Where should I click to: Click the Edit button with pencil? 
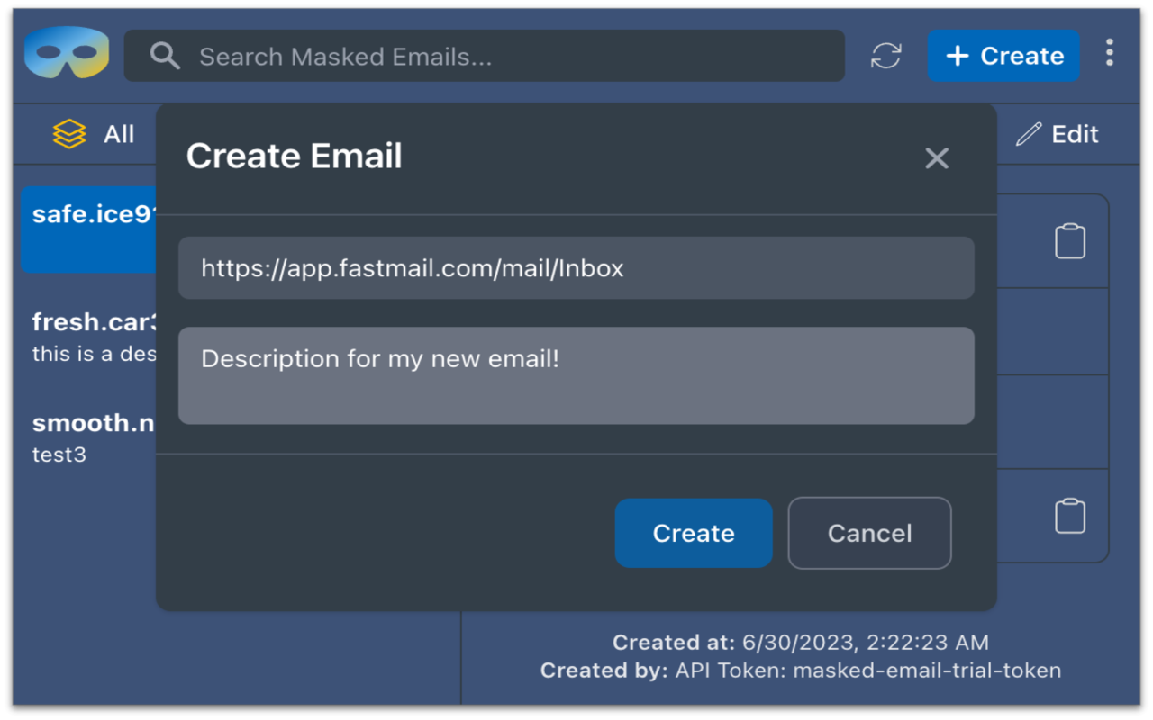[1058, 134]
